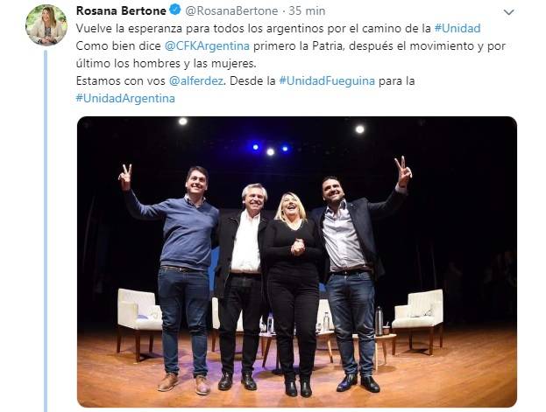Open the 35 min timestamp permalink
This screenshot has width=546, height=412.
pyautogui.click(x=307, y=11)
